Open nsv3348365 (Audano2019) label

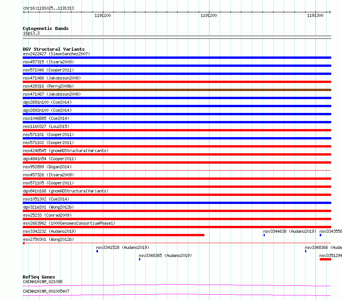[165, 255]
